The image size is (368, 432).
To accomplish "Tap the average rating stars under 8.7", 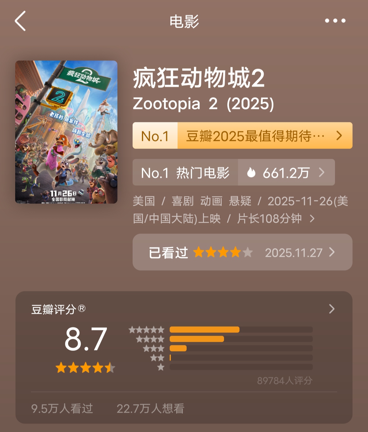I will tap(85, 368).
